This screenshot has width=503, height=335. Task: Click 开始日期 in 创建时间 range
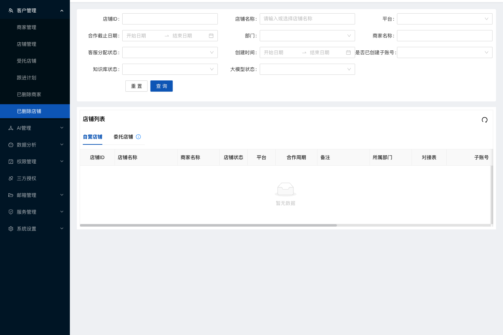(x=274, y=52)
